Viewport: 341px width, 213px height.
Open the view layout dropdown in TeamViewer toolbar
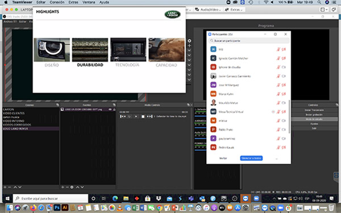[325, 10]
